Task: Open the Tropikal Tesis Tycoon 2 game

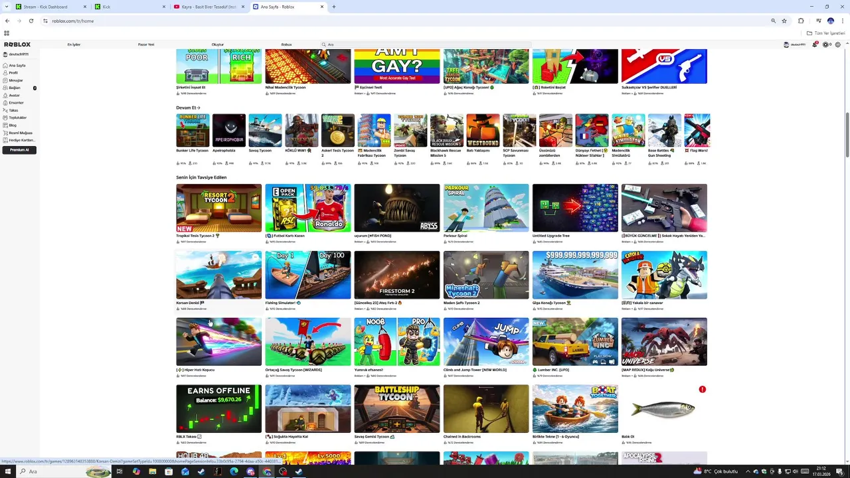Action: [218, 208]
